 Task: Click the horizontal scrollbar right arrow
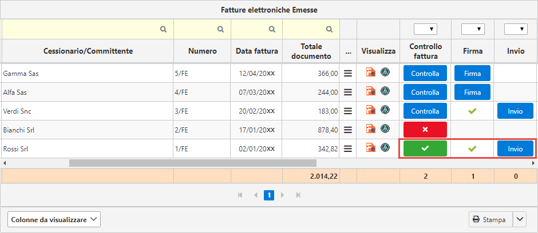pyautogui.click(x=533, y=163)
